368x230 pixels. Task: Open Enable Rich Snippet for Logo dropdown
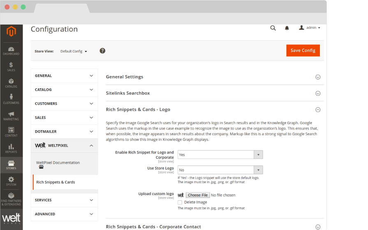tap(220, 155)
